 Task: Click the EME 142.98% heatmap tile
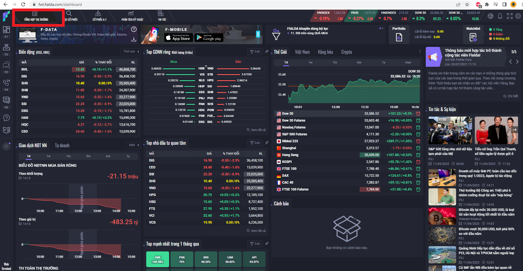pyautogui.click(x=158, y=259)
